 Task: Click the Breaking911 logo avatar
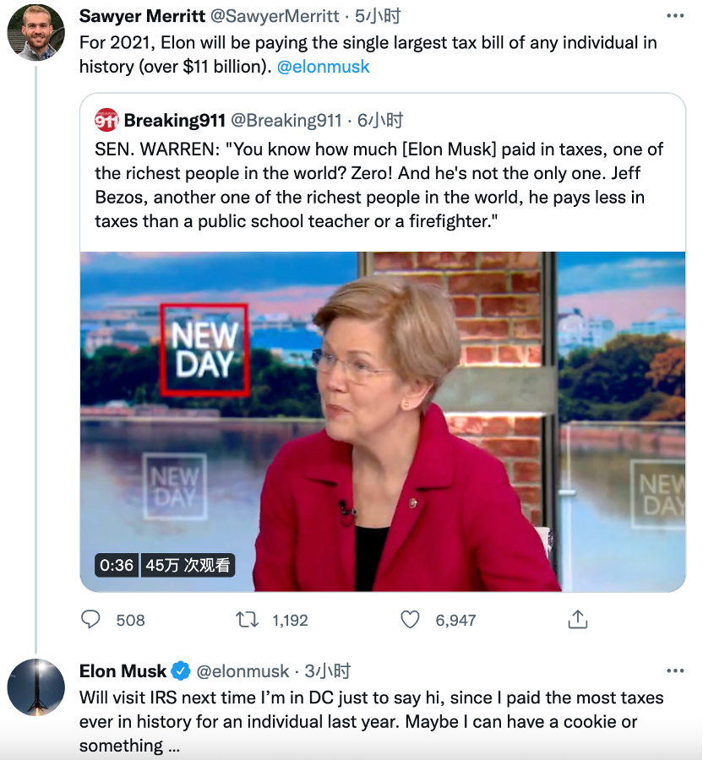[106, 120]
